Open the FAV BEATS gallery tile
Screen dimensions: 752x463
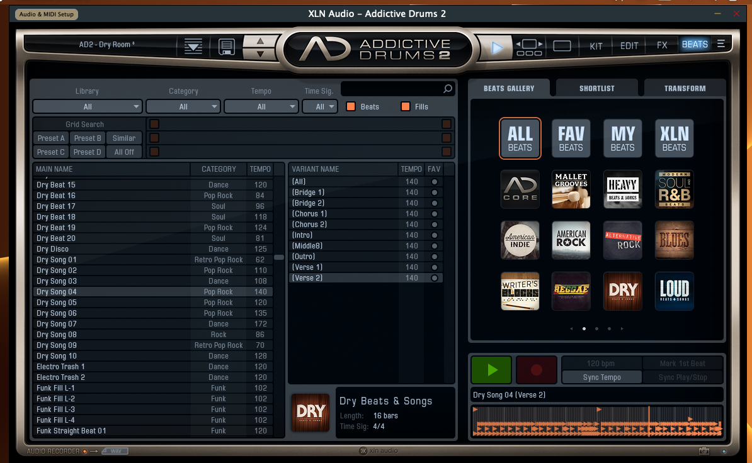[571, 138]
